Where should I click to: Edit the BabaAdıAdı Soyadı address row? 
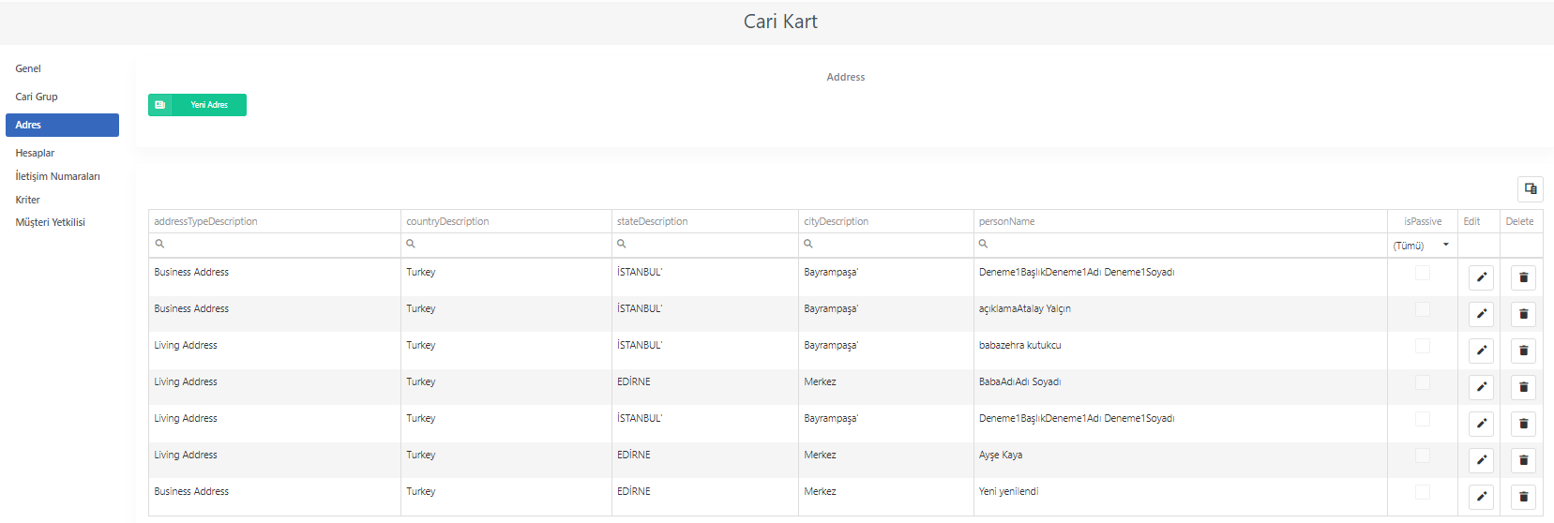1481,387
